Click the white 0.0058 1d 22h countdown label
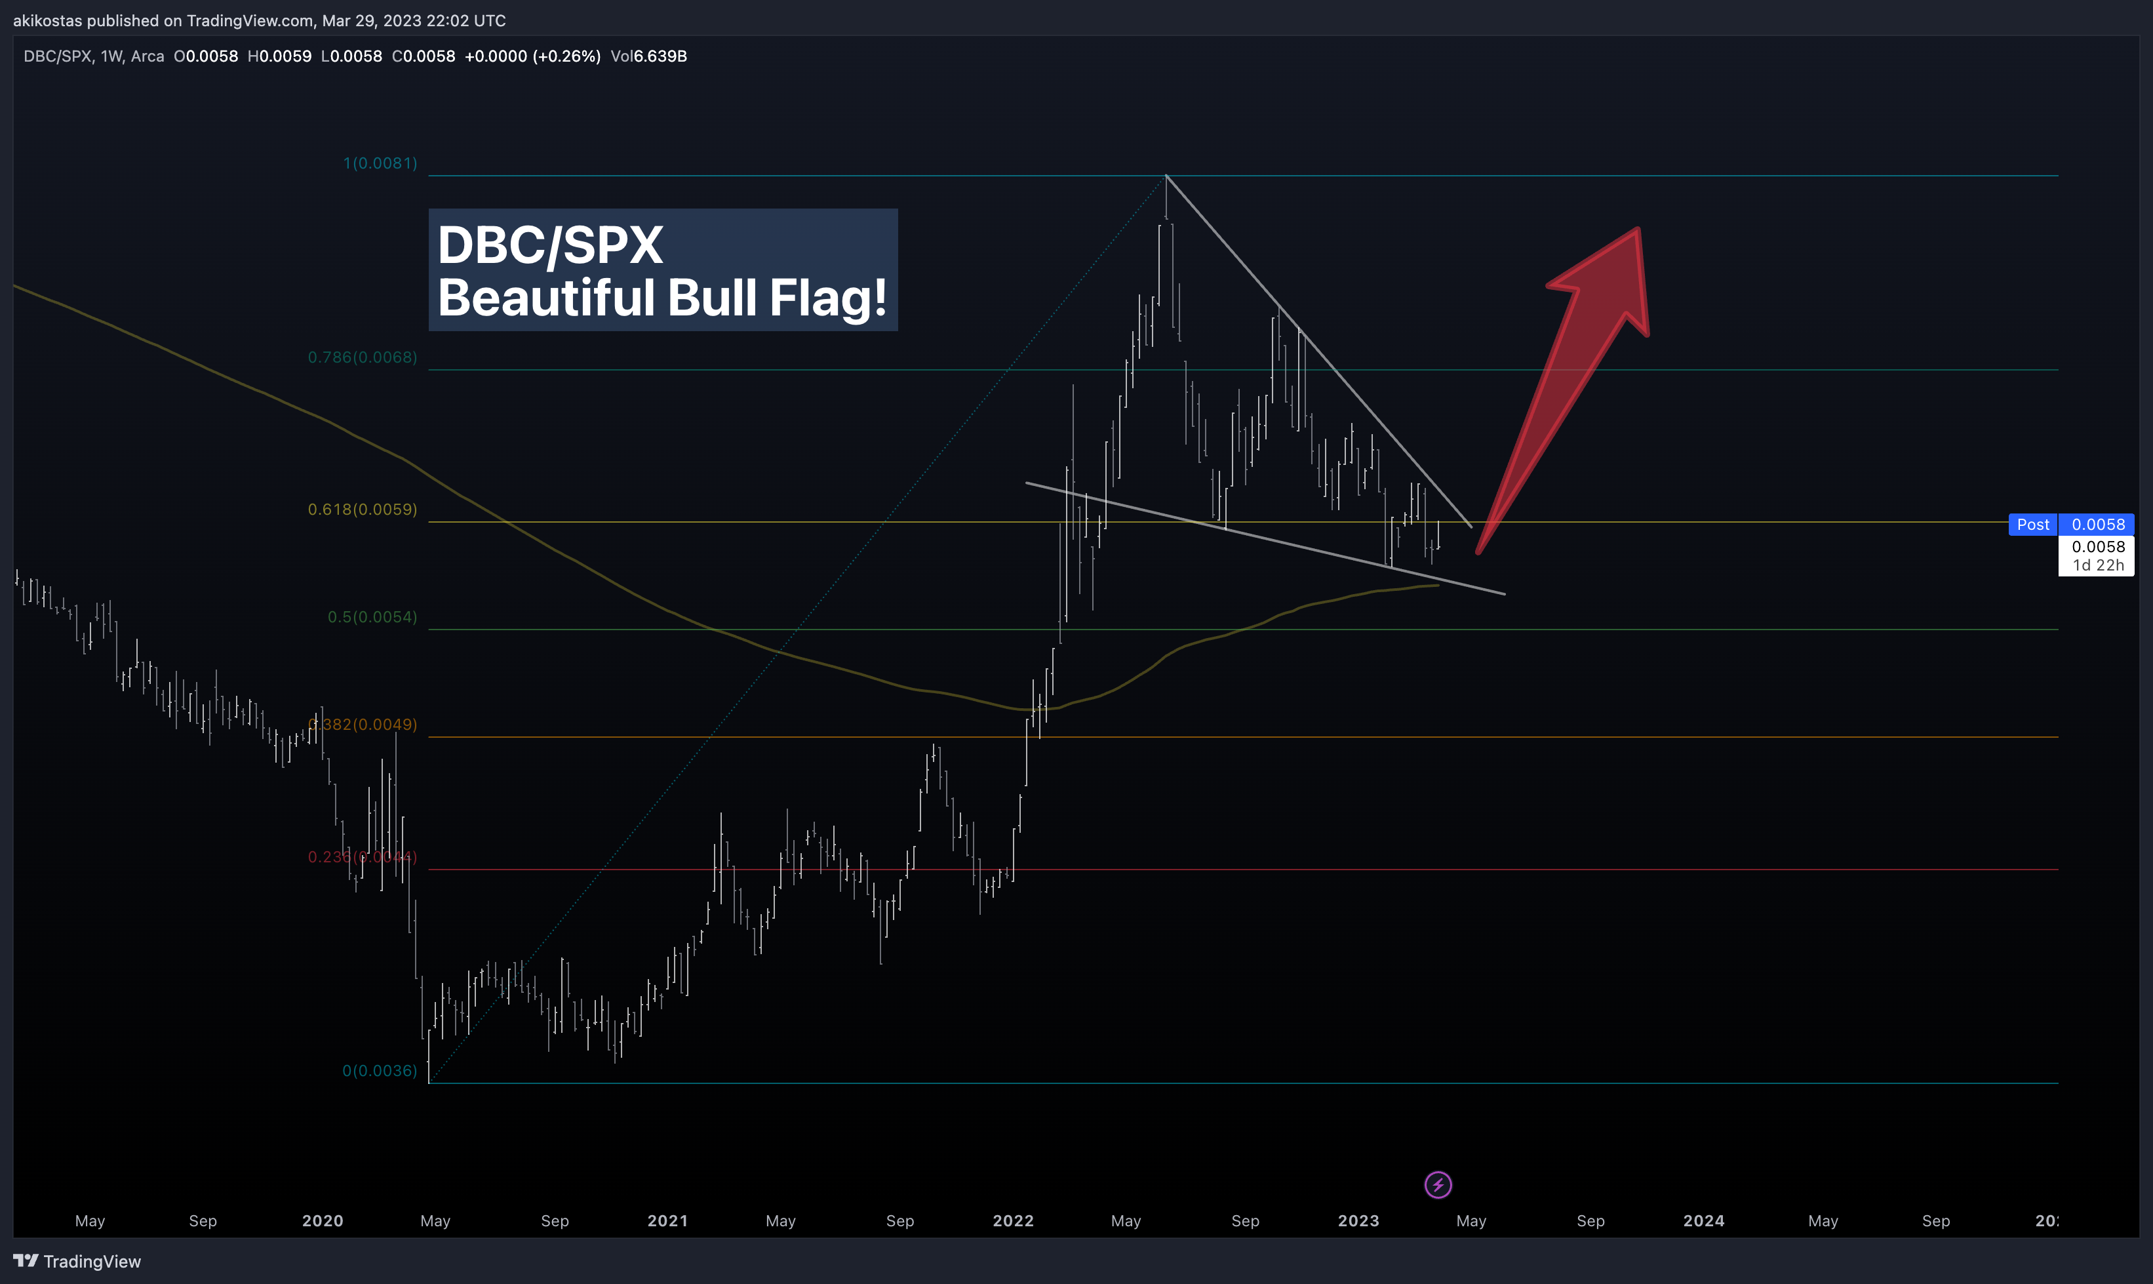Screen dimensions: 2153x1284 click(2097, 555)
